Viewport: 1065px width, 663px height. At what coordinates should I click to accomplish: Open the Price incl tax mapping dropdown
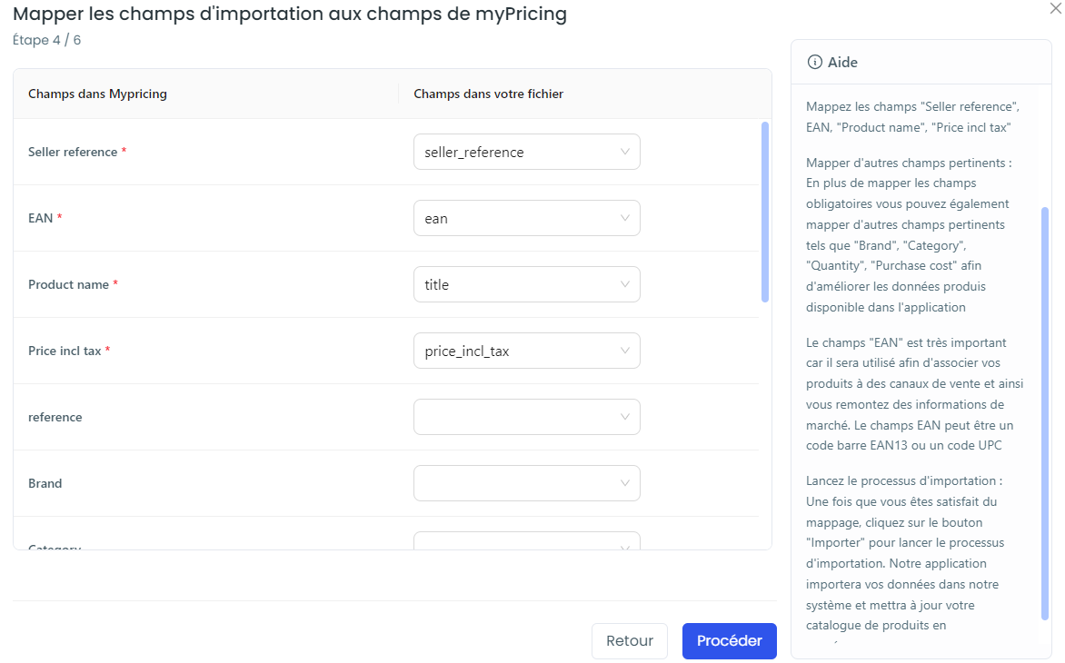tap(526, 351)
